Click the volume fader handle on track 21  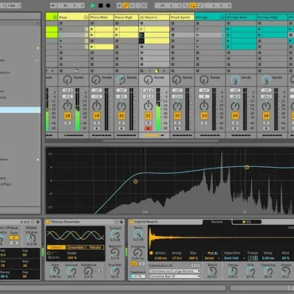[162, 101]
